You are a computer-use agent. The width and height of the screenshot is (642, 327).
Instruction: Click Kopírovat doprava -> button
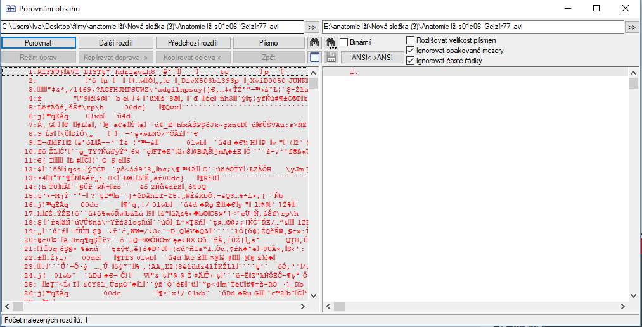116,57
